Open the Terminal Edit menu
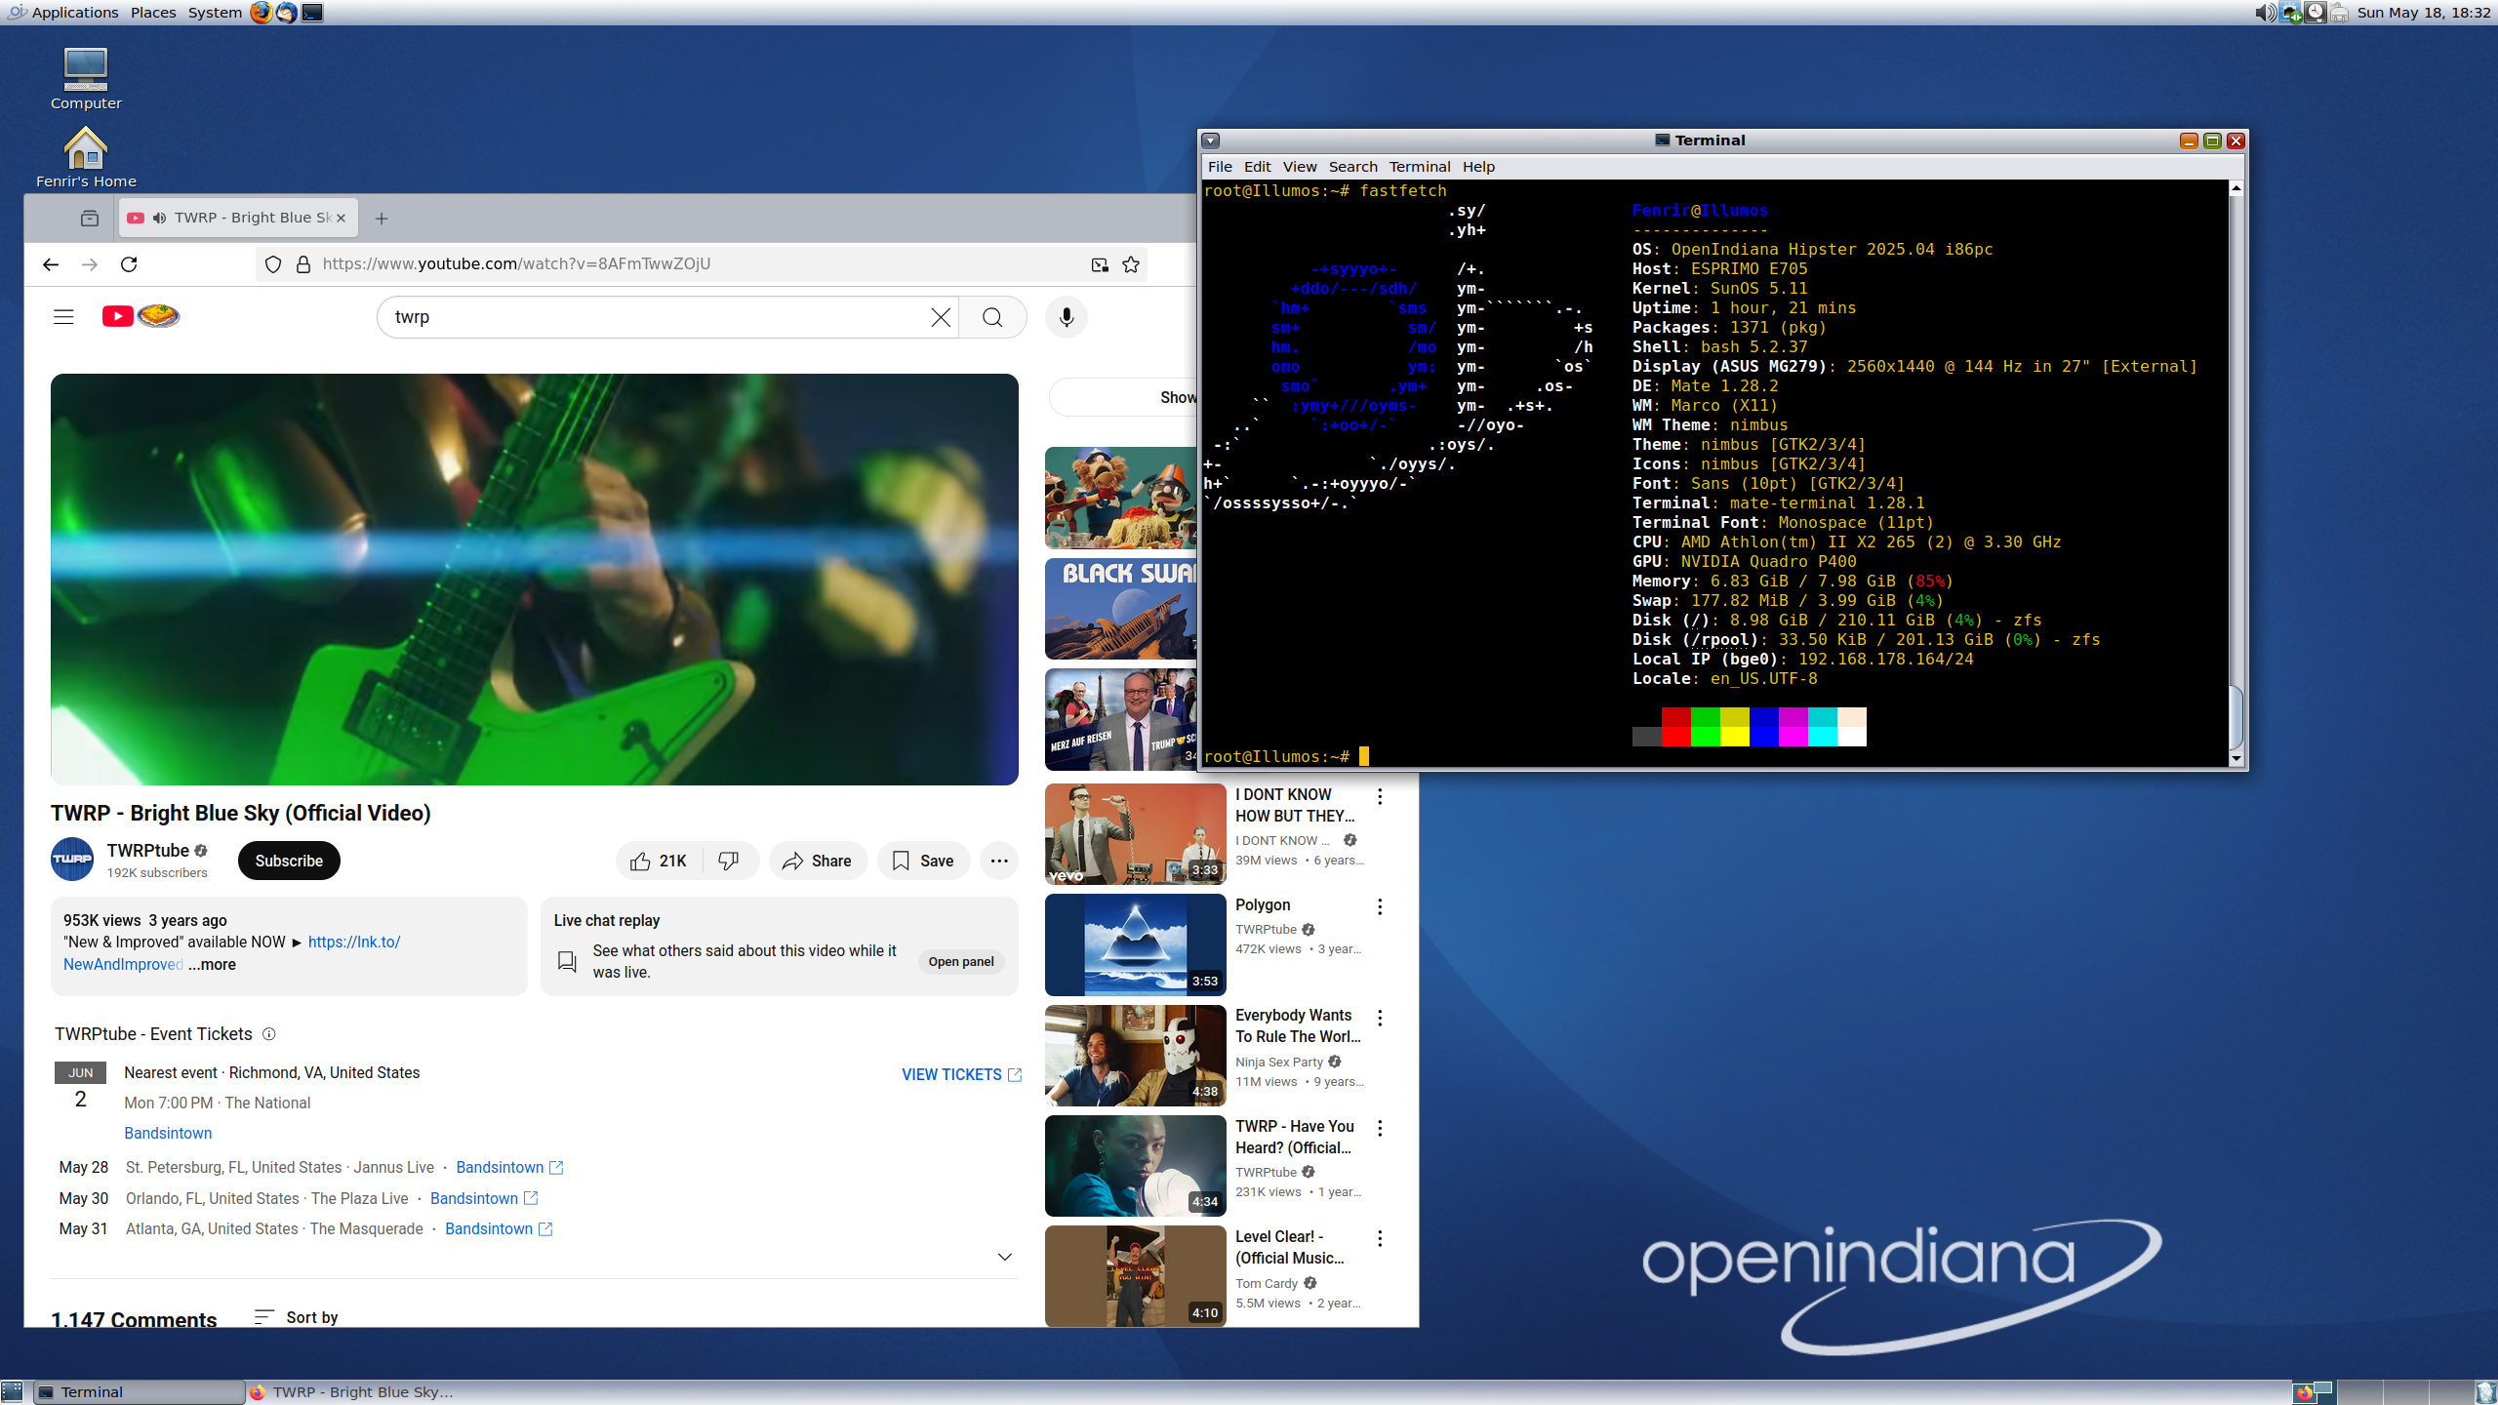This screenshot has height=1405, width=2498. click(1258, 167)
